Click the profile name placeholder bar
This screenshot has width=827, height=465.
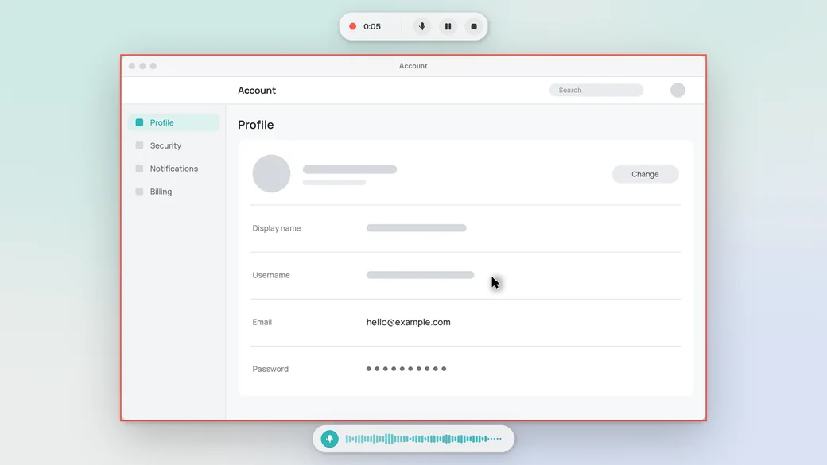tap(350, 169)
